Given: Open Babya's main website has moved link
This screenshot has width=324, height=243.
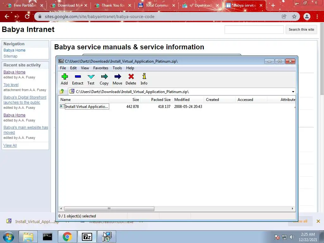Looking at the screenshot, I should (x=26, y=130).
